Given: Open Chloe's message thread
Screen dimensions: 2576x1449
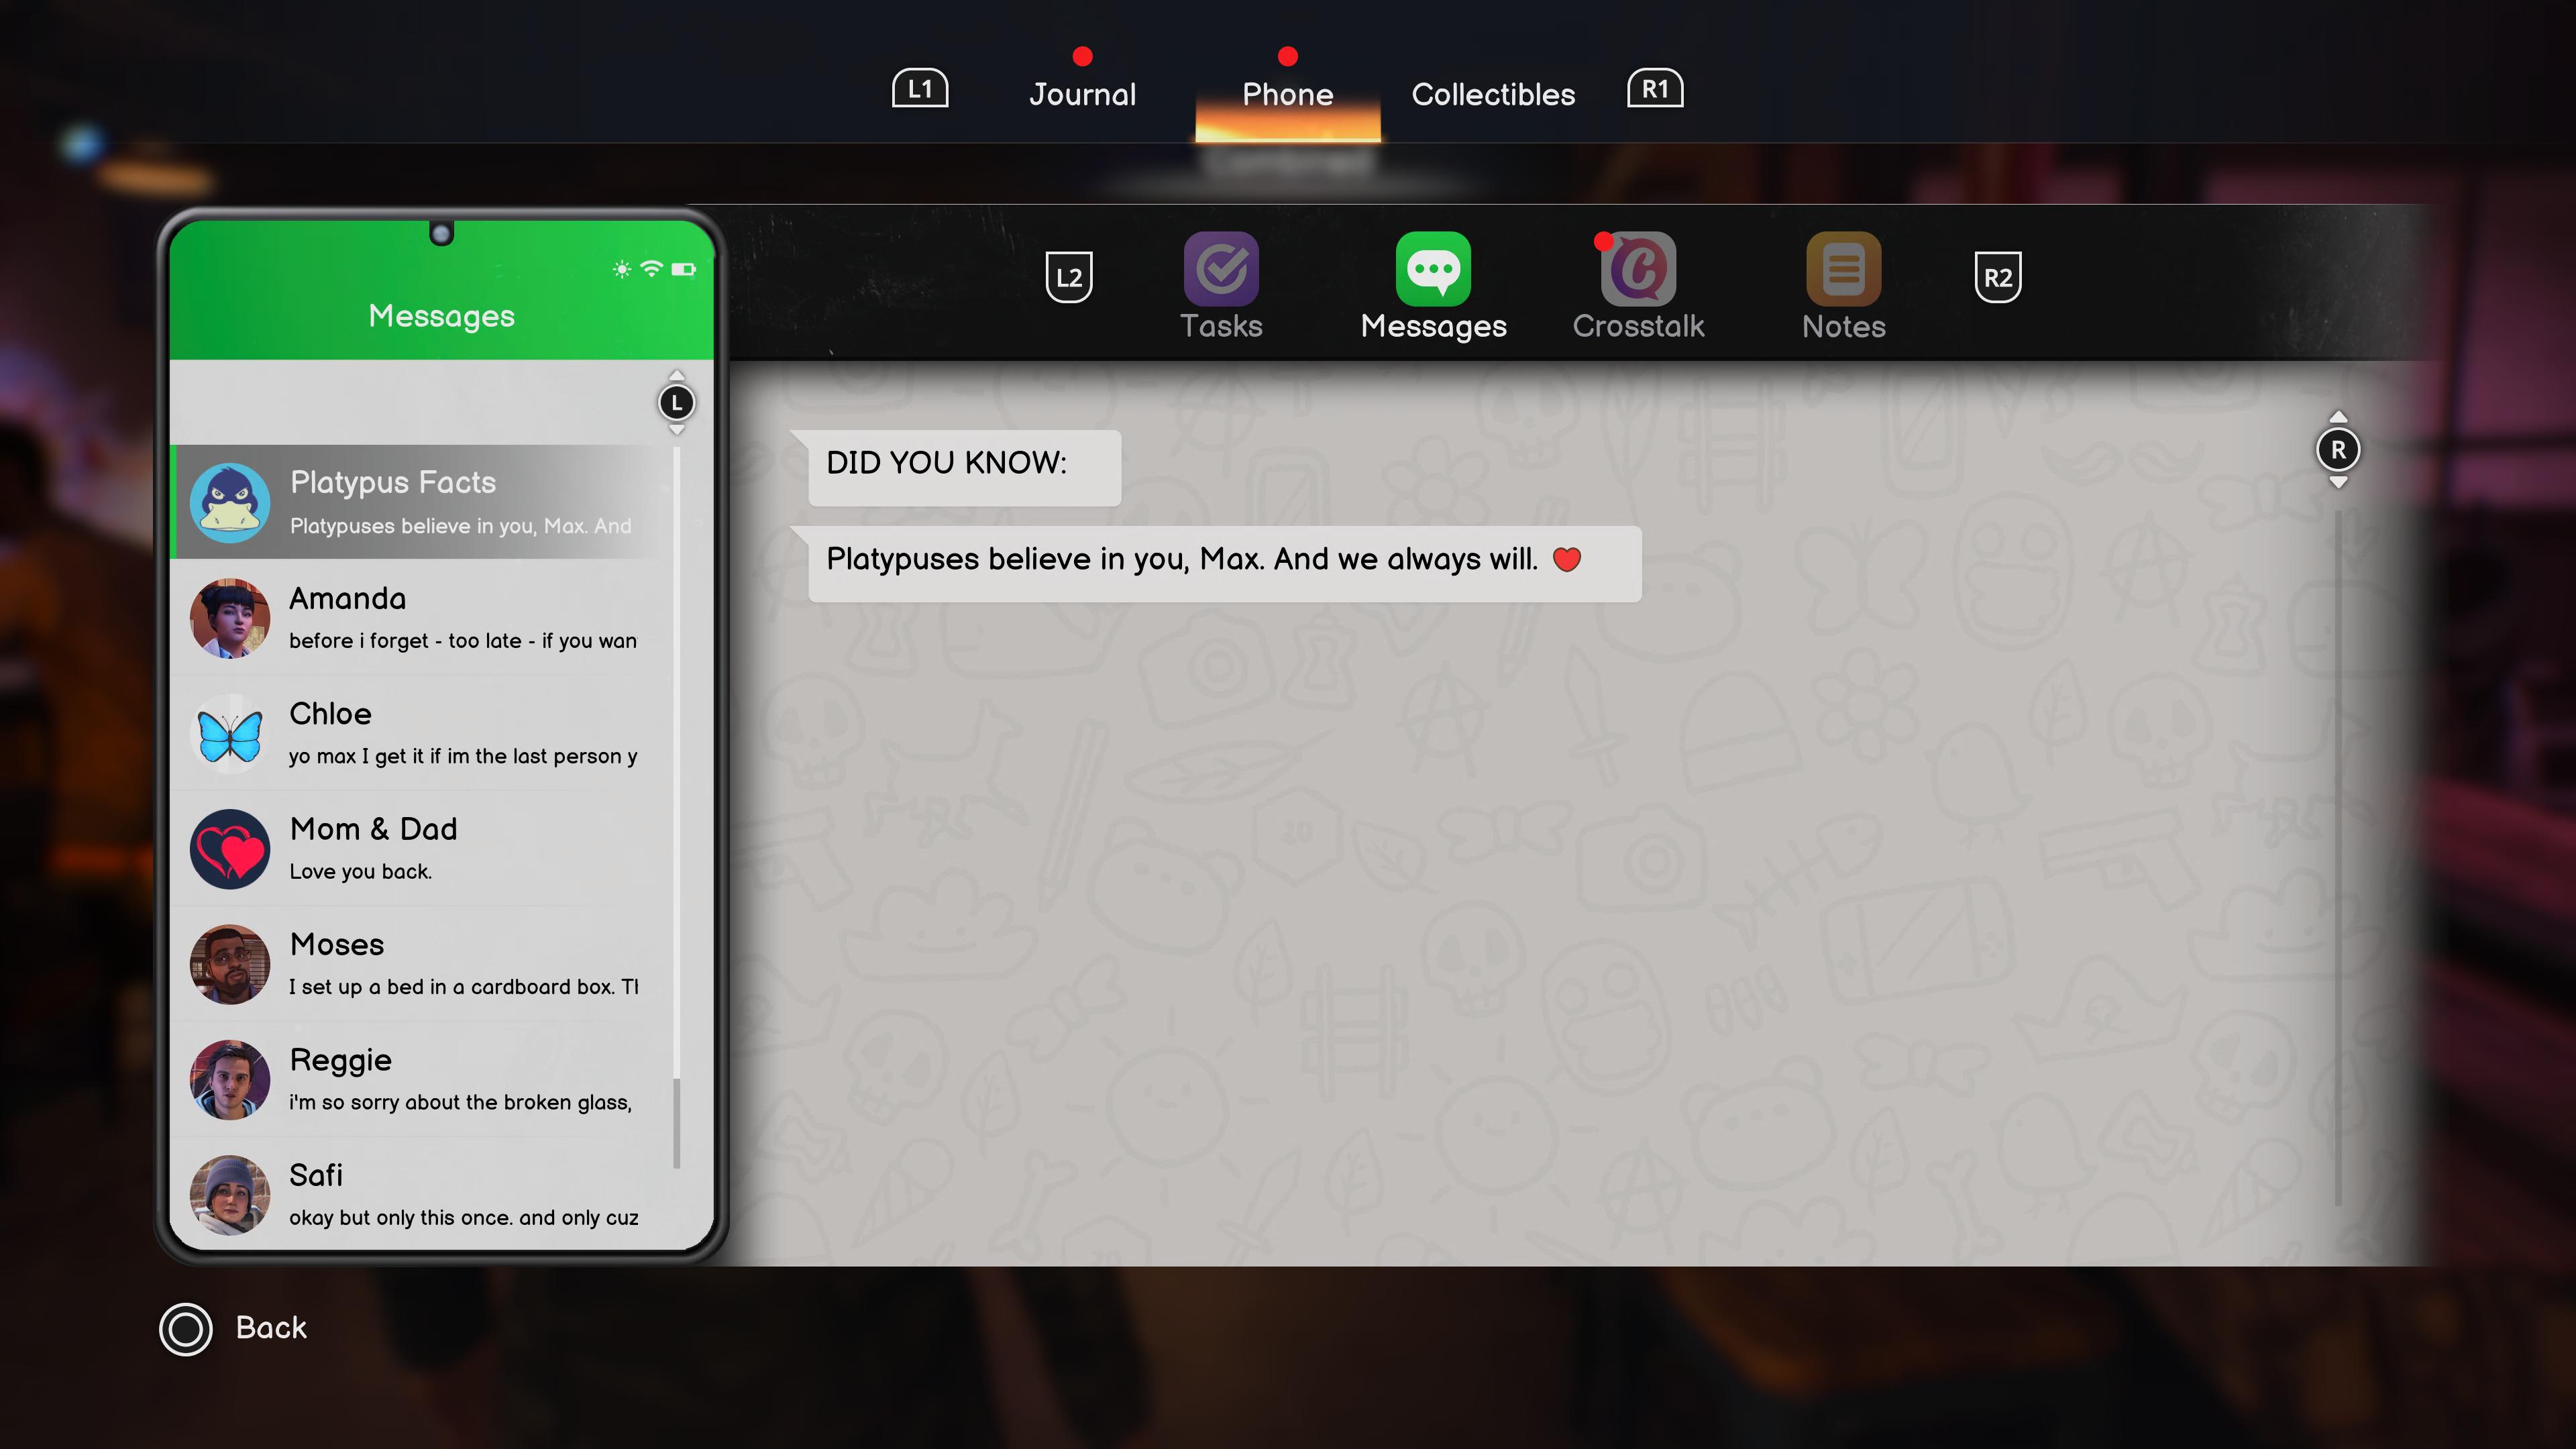Looking at the screenshot, I should 440,733.
